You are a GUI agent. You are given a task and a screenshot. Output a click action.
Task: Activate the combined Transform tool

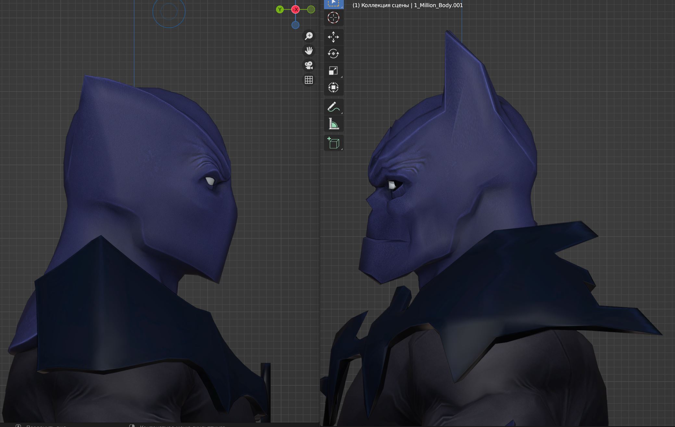tap(333, 87)
